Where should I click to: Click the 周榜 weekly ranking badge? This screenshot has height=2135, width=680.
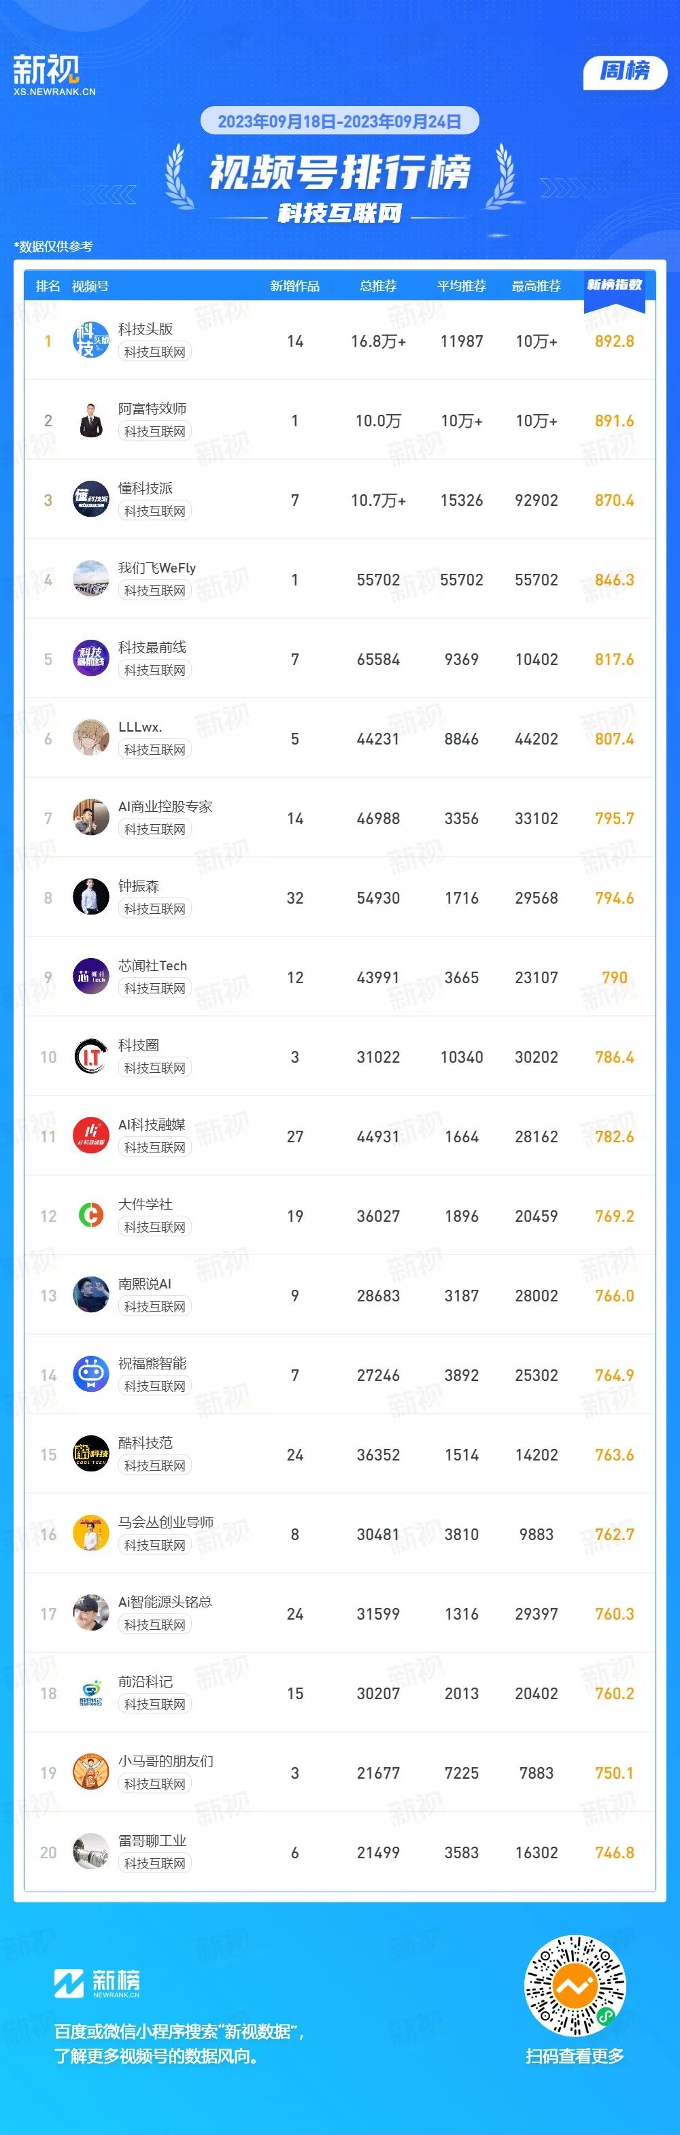[x=626, y=71]
